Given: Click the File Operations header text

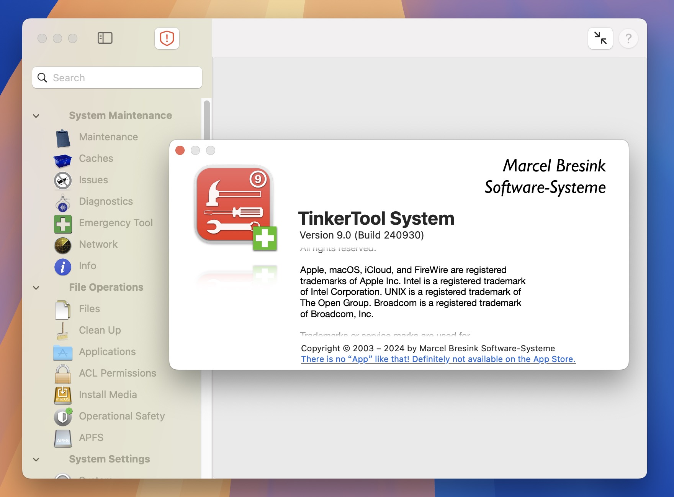Looking at the screenshot, I should click(x=106, y=287).
